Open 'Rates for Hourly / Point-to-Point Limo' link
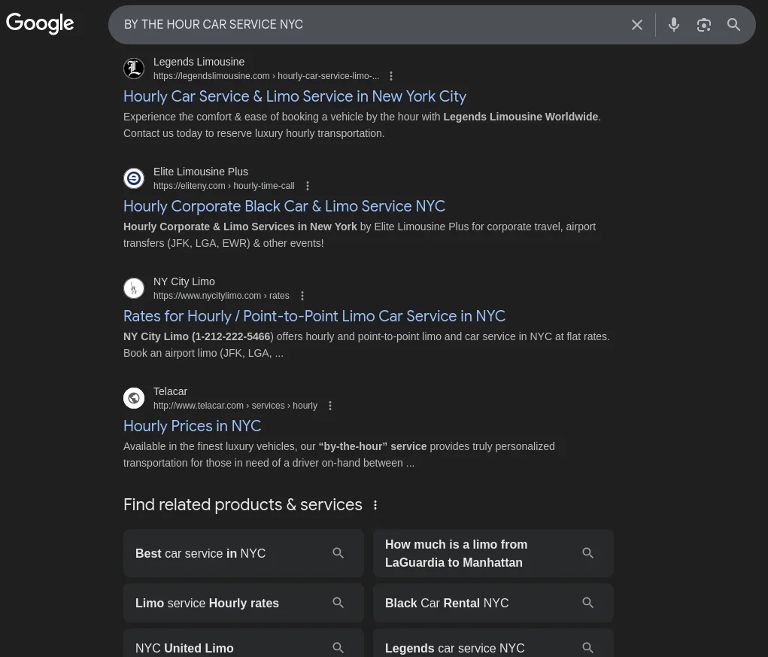 pyautogui.click(x=314, y=316)
